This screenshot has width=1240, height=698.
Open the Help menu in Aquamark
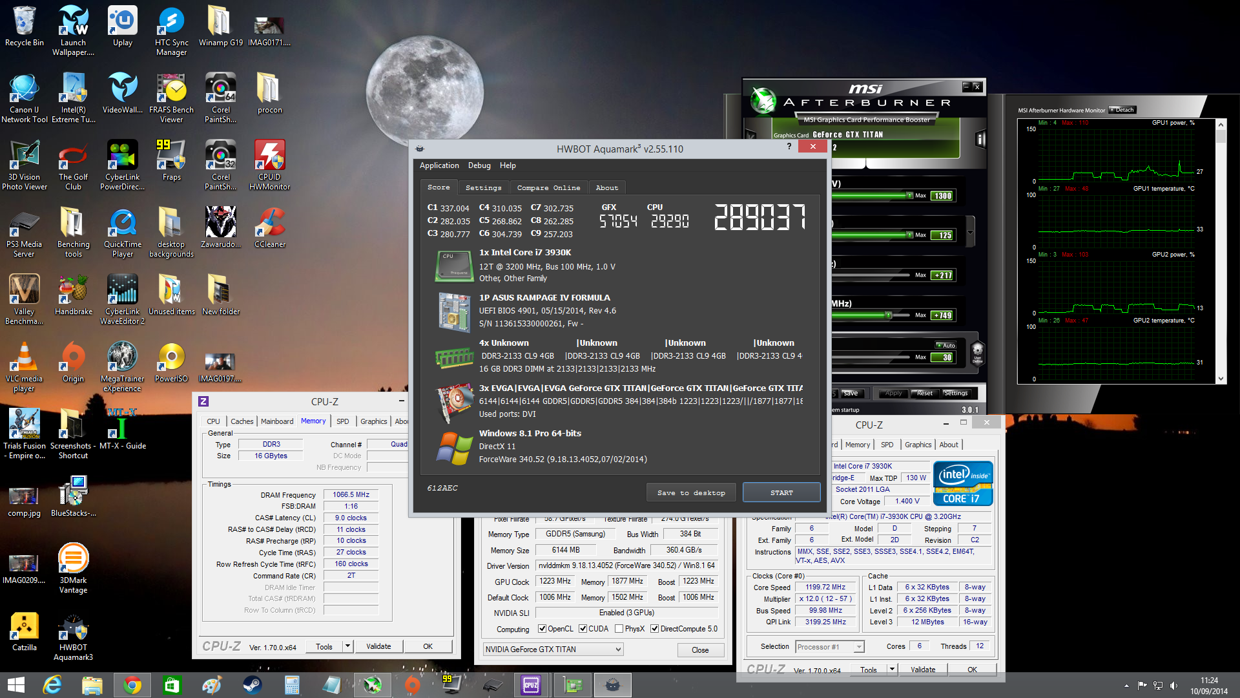(508, 165)
